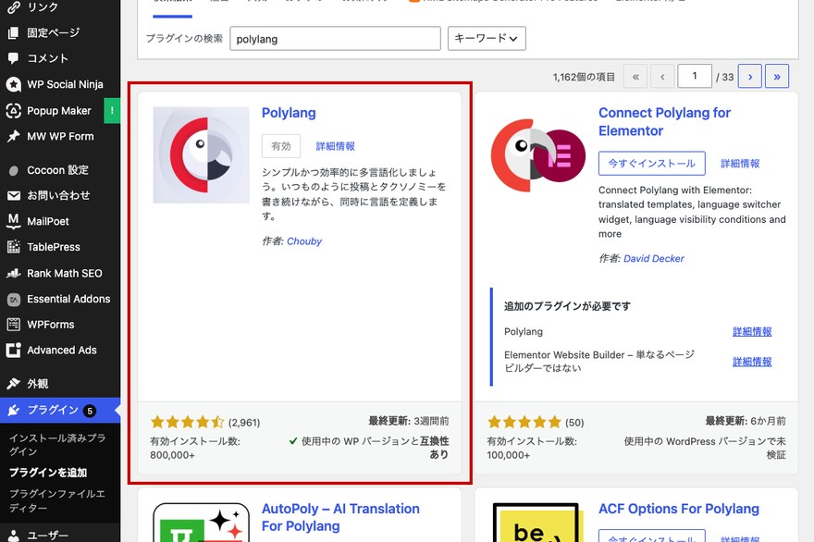Screen dimensions: 814x542
Task: Open 詳細情報 for the Polylang plugin
Action: pyautogui.click(x=336, y=146)
